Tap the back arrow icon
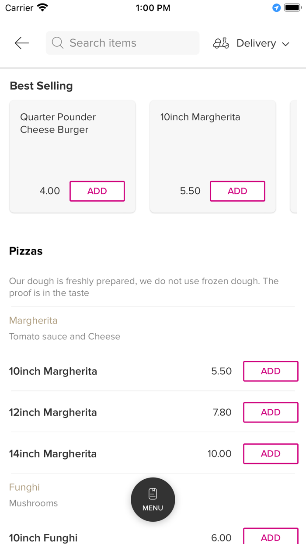The width and height of the screenshot is (306, 544). pyautogui.click(x=21, y=43)
